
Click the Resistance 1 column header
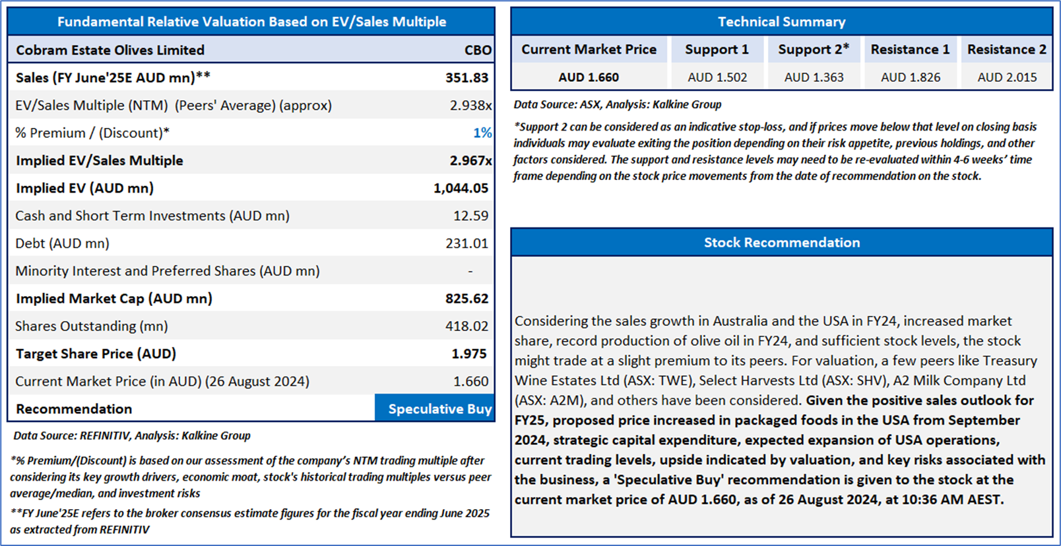coord(910,49)
